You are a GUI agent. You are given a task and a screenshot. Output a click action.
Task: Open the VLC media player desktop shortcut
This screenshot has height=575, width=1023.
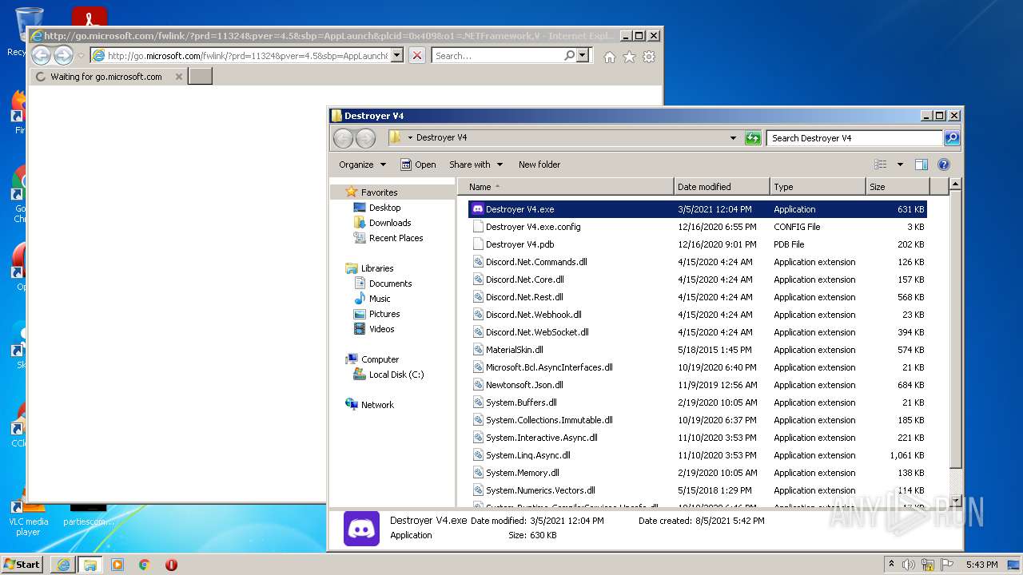pyautogui.click(x=28, y=517)
